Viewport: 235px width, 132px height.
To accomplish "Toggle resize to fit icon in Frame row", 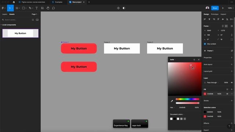I will click(x=232, y=26).
